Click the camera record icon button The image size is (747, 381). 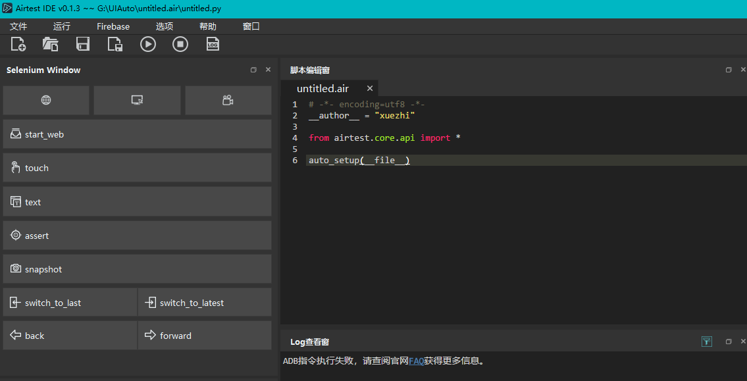[x=228, y=100]
